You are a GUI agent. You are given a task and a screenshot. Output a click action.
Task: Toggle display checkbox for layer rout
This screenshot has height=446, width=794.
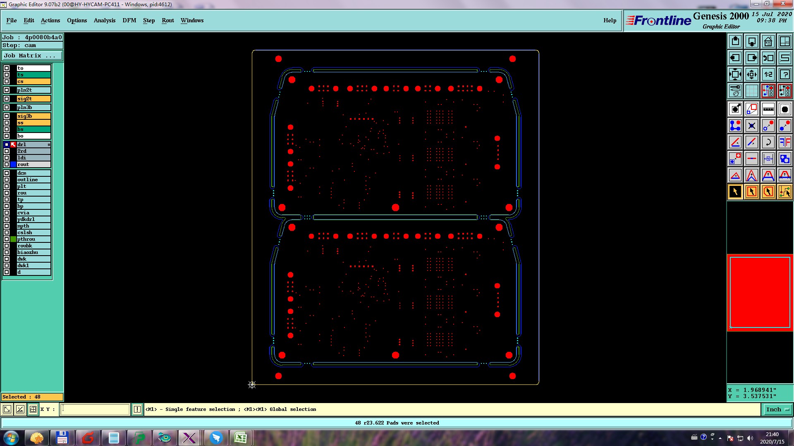[7, 164]
